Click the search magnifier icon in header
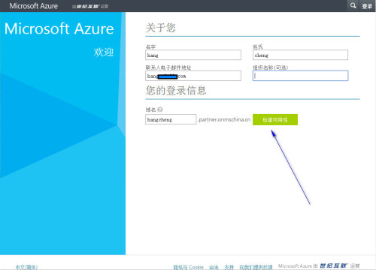 point(353,5)
